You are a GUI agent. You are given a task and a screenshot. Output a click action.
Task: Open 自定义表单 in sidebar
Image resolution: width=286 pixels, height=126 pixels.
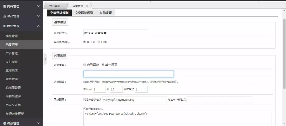22,105
